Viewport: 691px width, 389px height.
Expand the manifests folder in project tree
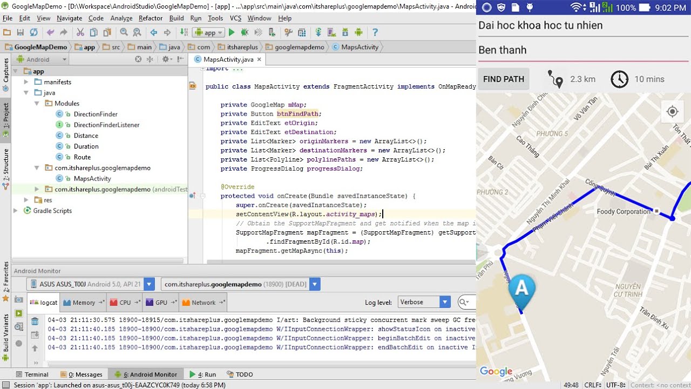(x=26, y=82)
